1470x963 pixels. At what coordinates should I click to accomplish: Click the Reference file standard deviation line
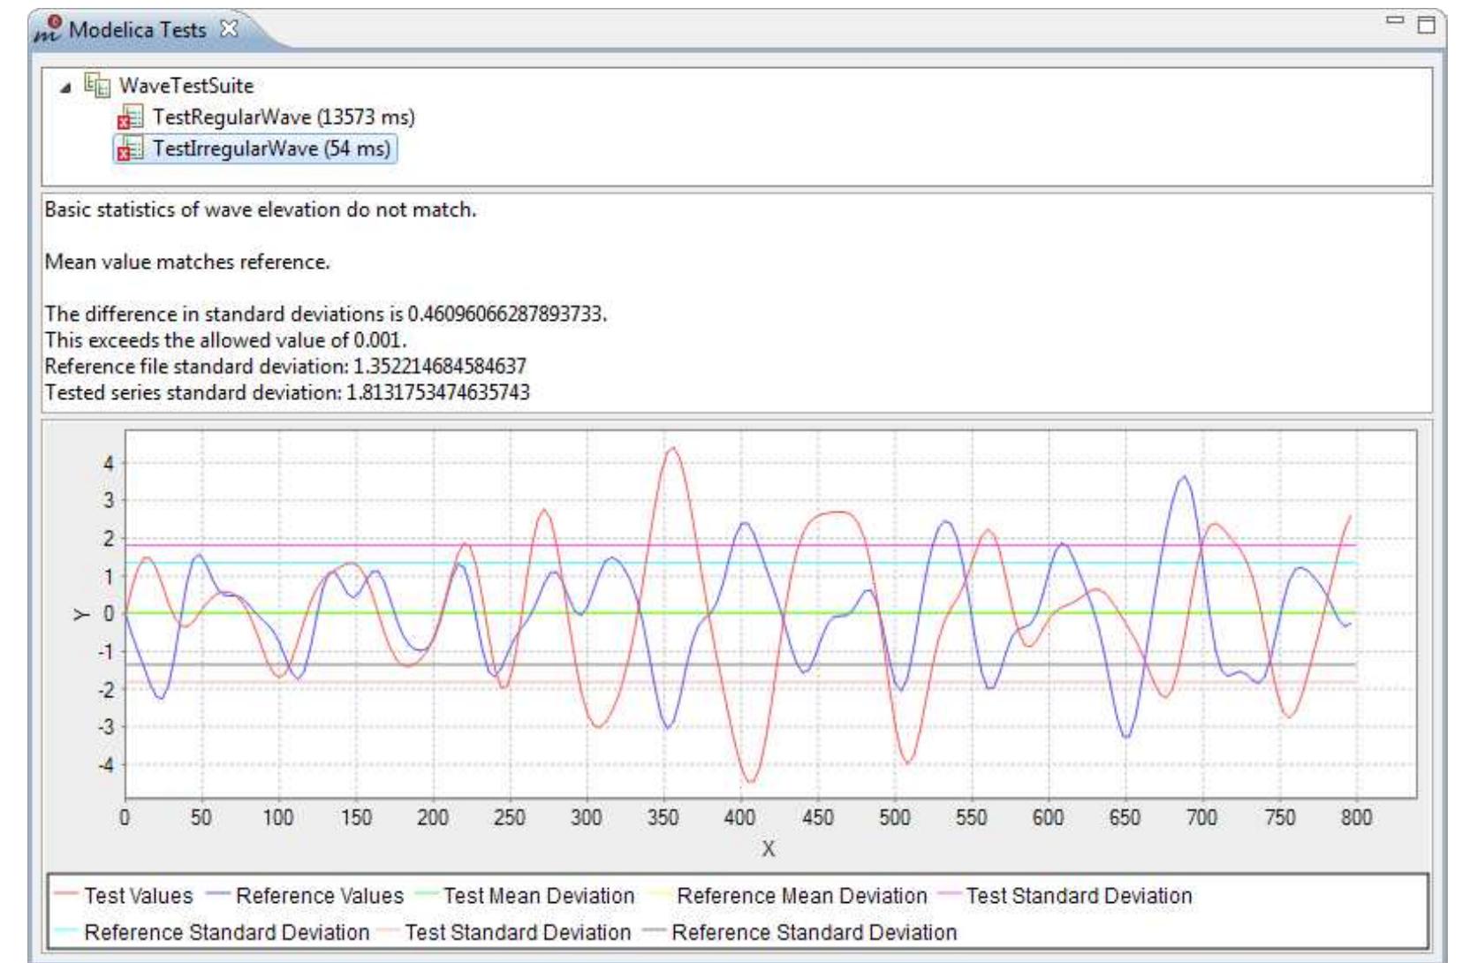point(285,366)
